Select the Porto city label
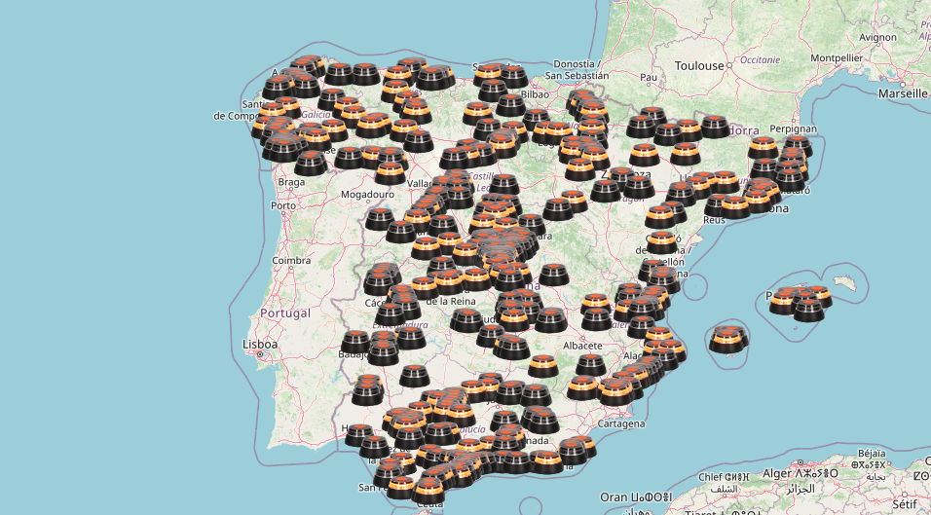This screenshot has width=931, height=515. (282, 205)
